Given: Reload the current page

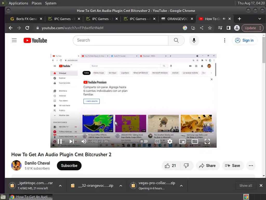Looking at the screenshot, I should (x=27, y=28).
